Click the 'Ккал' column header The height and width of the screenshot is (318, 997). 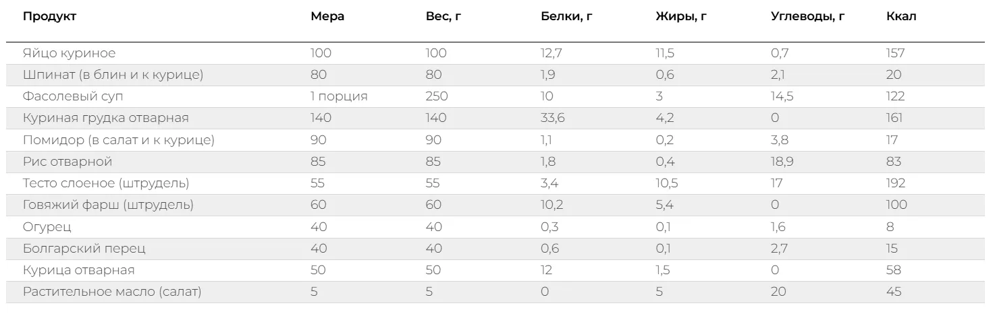tap(901, 17)
